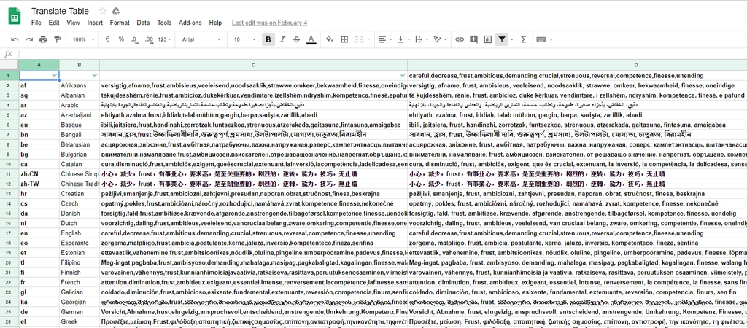
Task: Open the text wrapping dropdown
Action: (420, 39)
